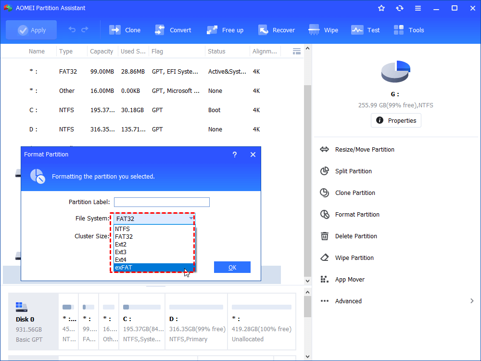The height and width of the screenshot is (361, 481).
Task: Sort by the Capacity column header
Action: (101, 52)
